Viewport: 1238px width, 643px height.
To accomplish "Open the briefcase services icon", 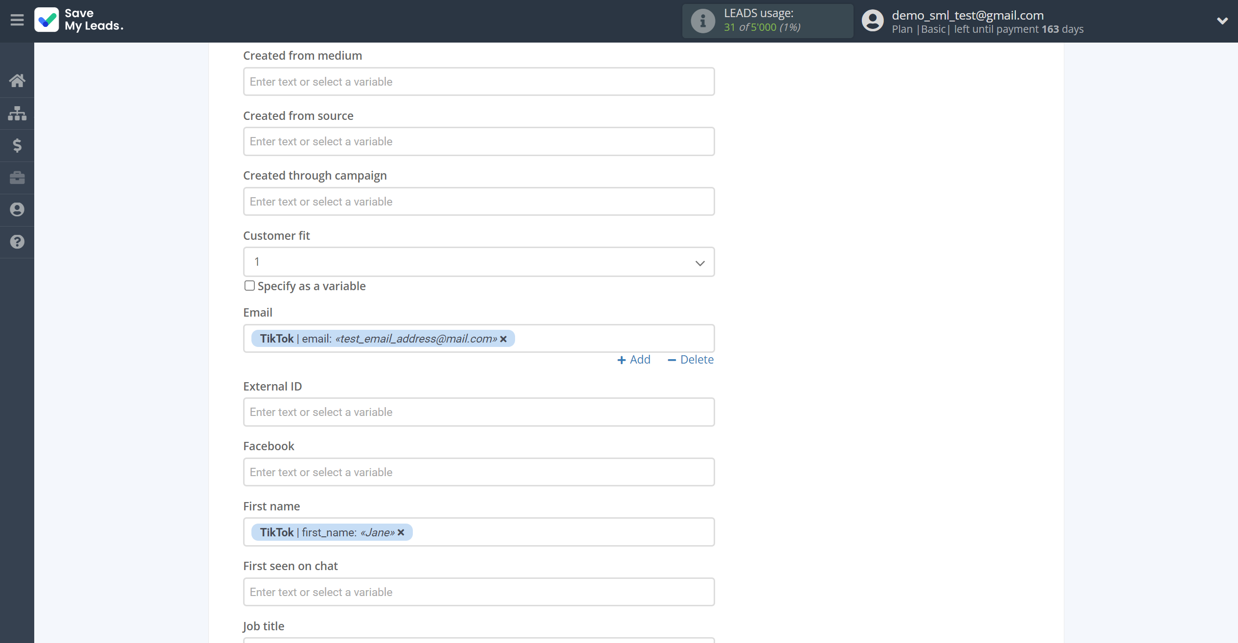I will [17, 178].
